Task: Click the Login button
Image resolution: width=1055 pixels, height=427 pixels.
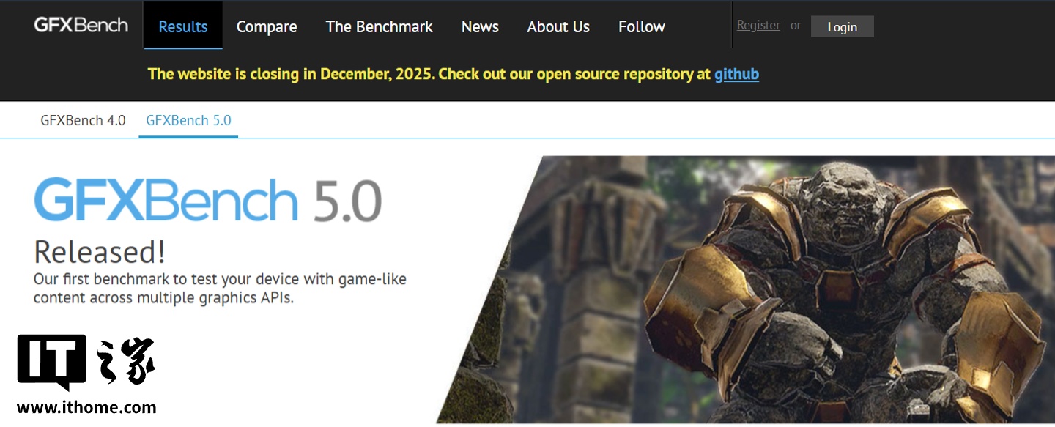Action: 842,26
